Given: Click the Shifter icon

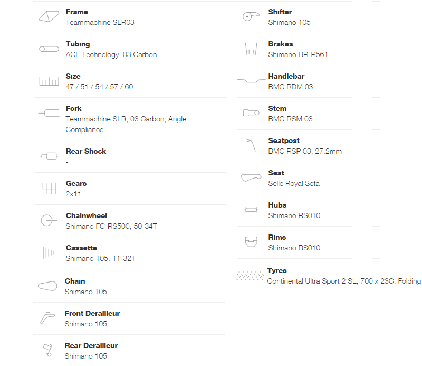Looking at the screenshot, I should pos(251,16).
